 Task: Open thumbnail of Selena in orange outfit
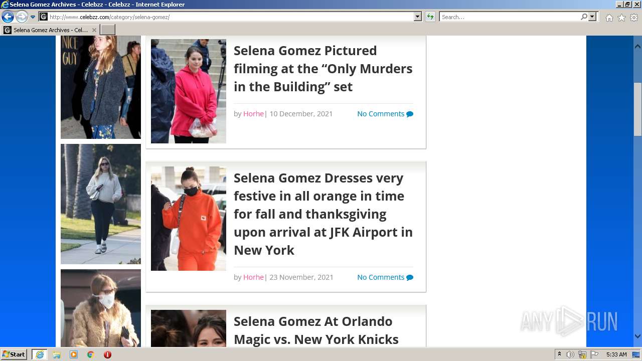pos(189,219)
